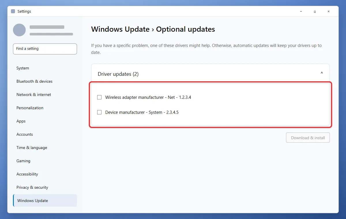Click the Windows Update breadcrumb link
The height and width of the screenshot is (219, 346).
120,29
